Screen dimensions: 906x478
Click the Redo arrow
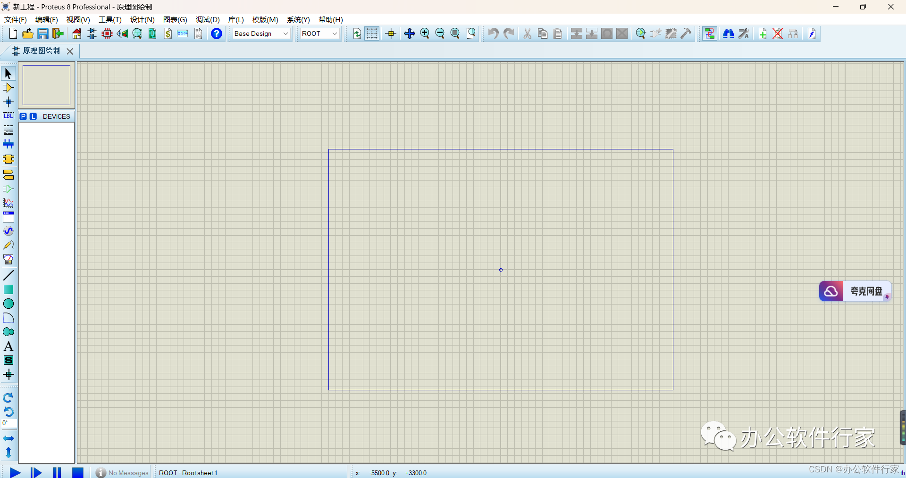tap(509, 33)
